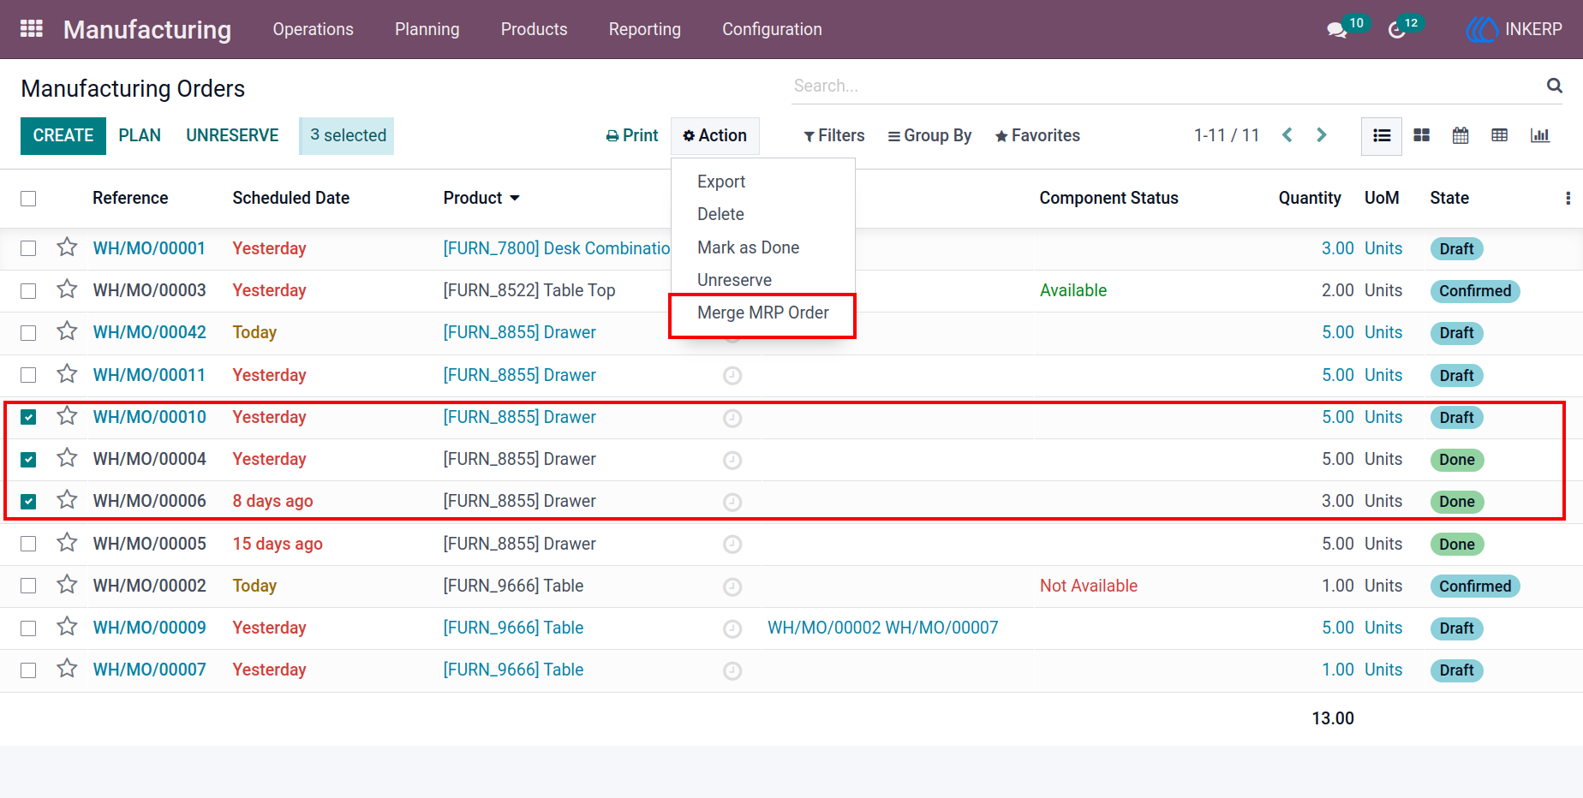Viewport: 1583px width, 798px height.
Task: Uncheck the WH/MO/00010 row checkbox
Action: pyautogui.click(x=28, y=417)
